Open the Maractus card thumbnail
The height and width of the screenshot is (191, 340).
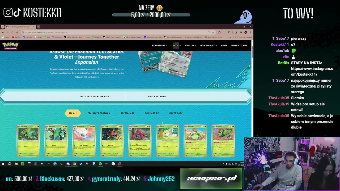point(223,141)
